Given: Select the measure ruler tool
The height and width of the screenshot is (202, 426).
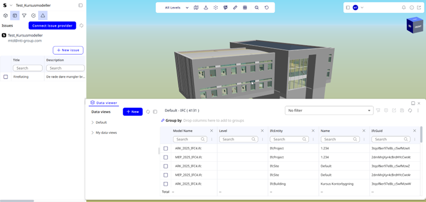Looking at the screenshot, I should [x=235, y=7].
